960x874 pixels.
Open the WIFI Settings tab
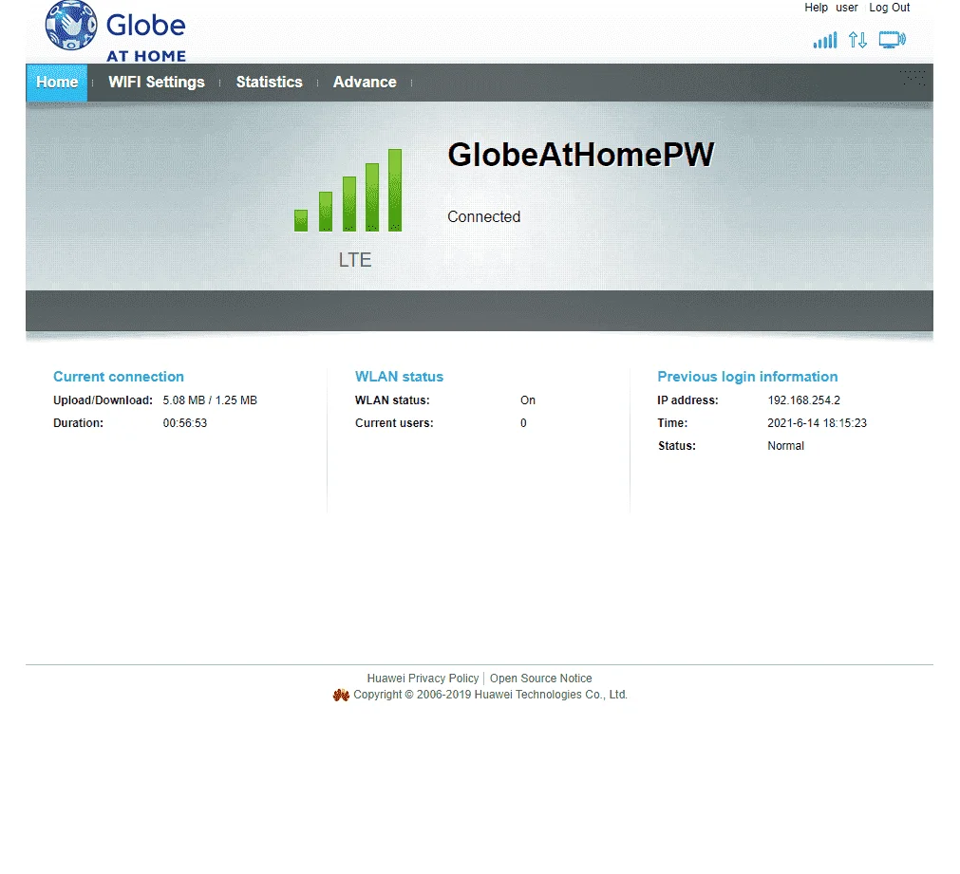(157, 82)
